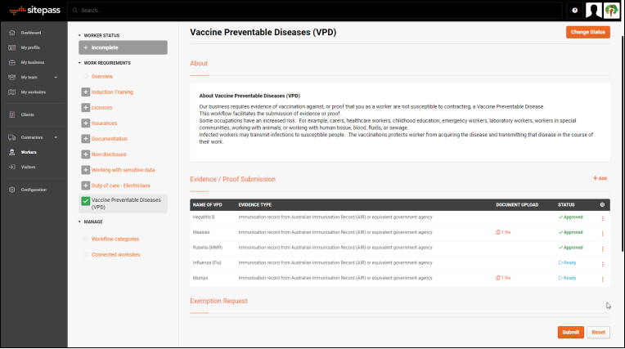Click the Clients building icon
This screenshot has width=625, height=349.
click(12, 114)
